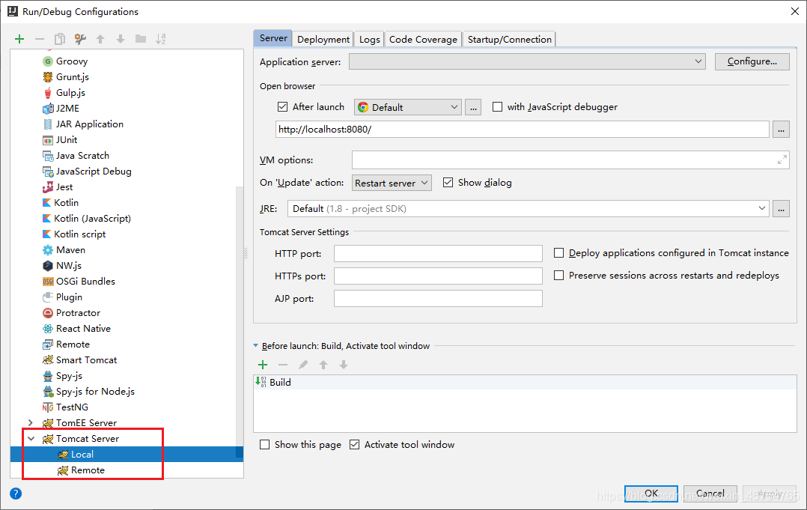
Task: Open edit defaults wrench icon
Action: (80, 39)
